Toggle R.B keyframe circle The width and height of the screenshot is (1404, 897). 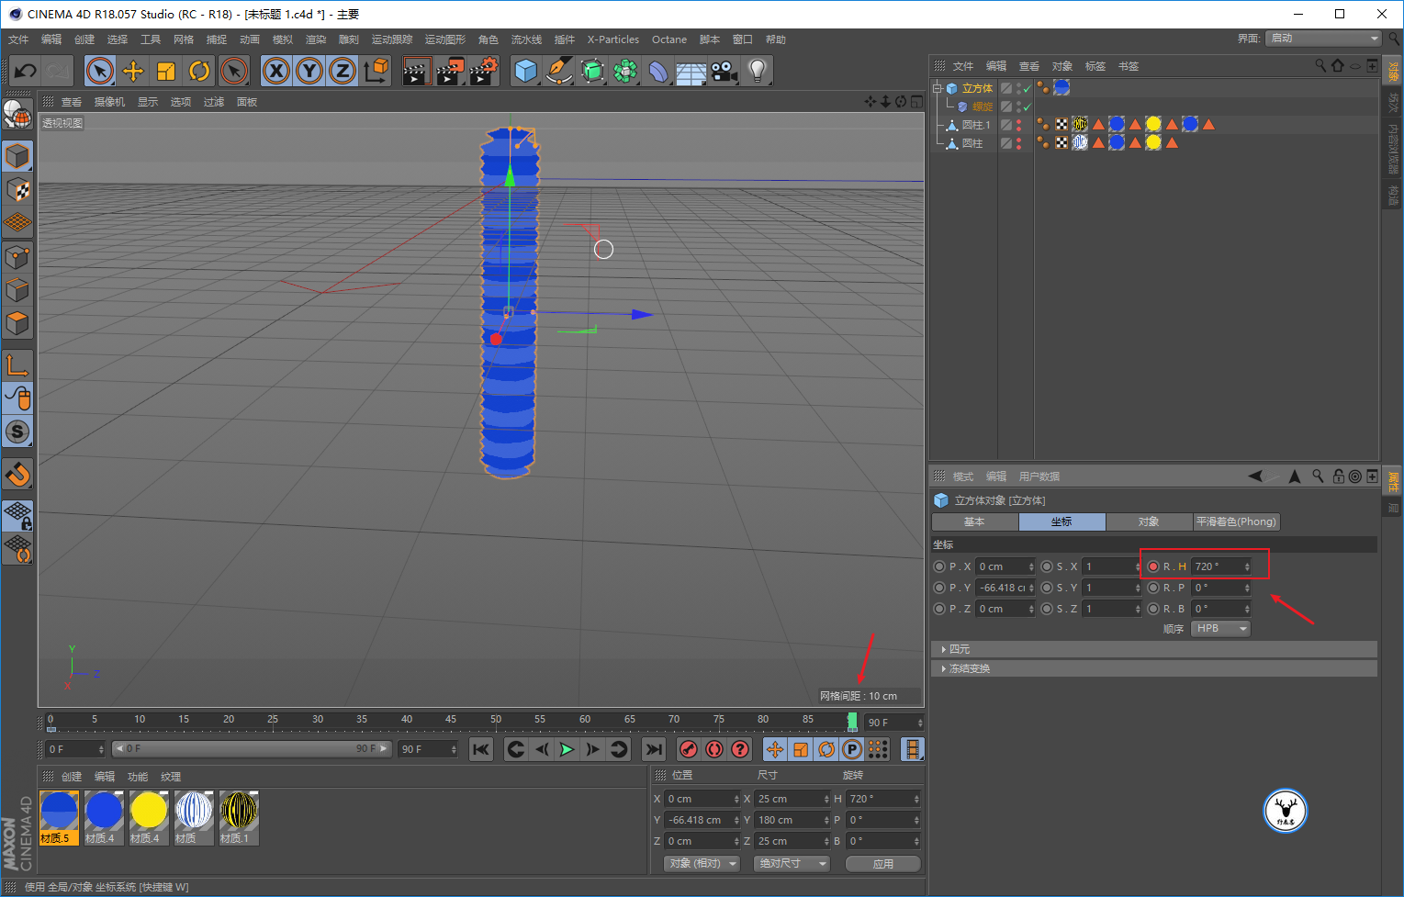tap(1153, 609)
